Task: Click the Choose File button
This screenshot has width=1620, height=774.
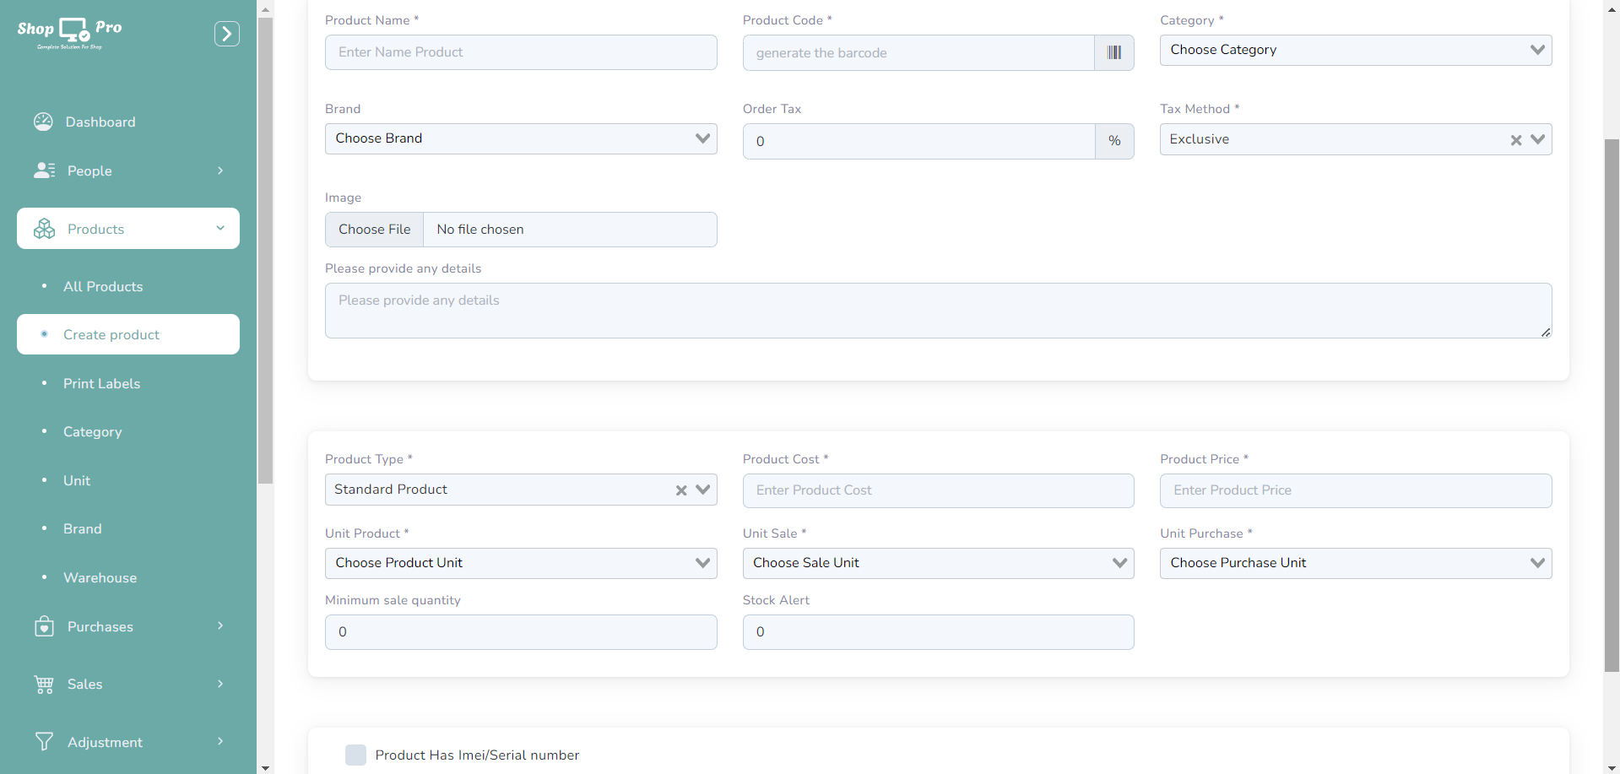Action: (374, 230)
